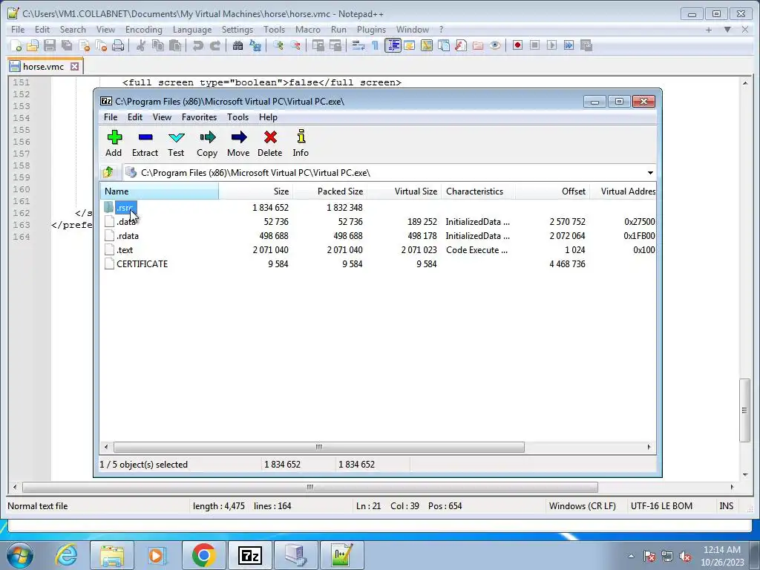This screenshot has width=760, height=570.
Task: Open the Notepad++ tab list dropdown arrow
Action: [x=727, y=30]
